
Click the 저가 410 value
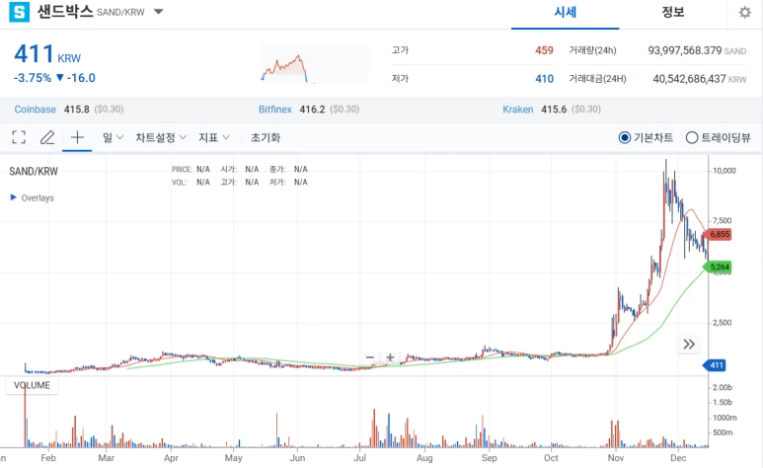point(545,79)
